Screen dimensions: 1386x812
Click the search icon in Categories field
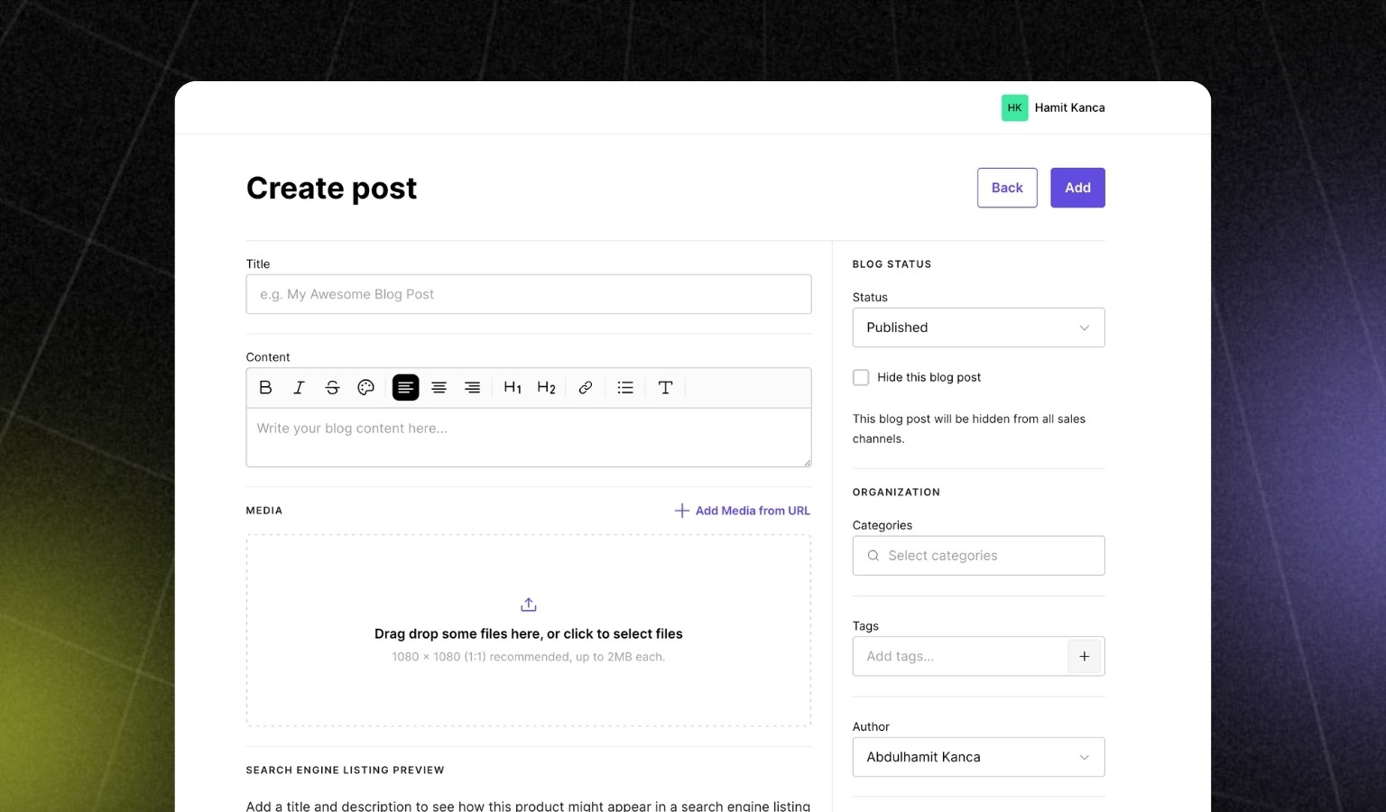coord(873,556)
